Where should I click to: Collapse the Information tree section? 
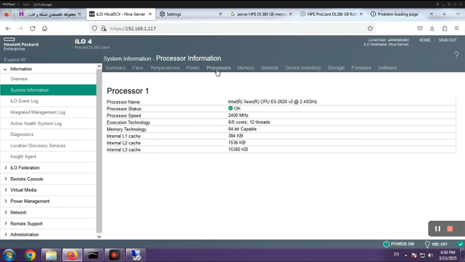(5, 69)
